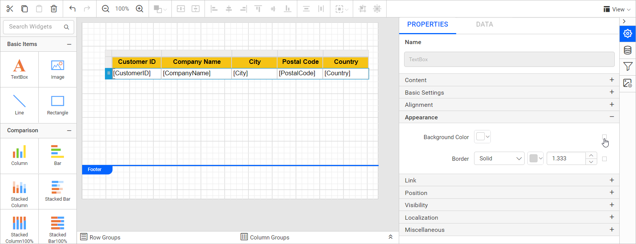This screenshot has height=244, width=636.
Task: Delete selection with the trash icon
Action: 54,9
